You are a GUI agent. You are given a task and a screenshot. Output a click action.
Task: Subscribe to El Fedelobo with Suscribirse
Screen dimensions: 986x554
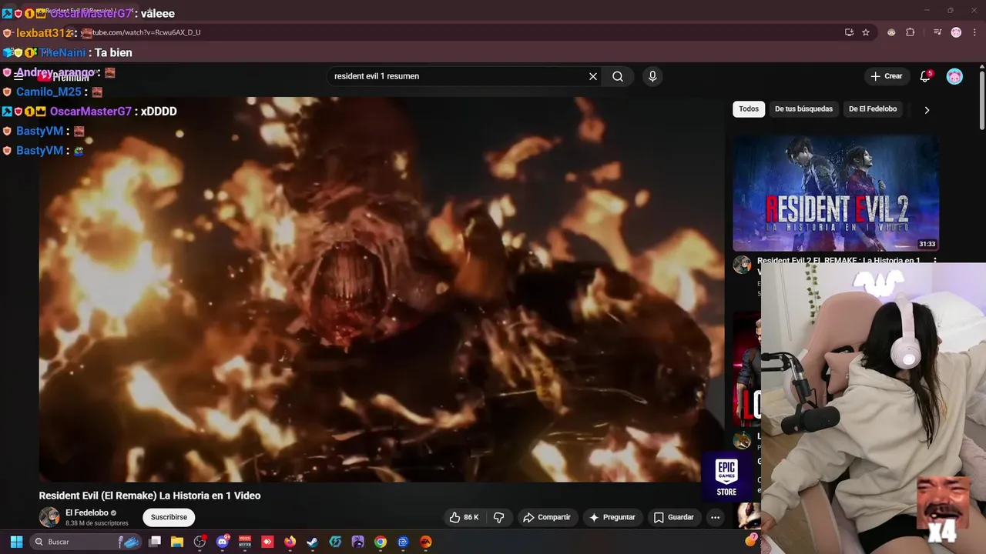pyautogui.click(x=169, y=517)
